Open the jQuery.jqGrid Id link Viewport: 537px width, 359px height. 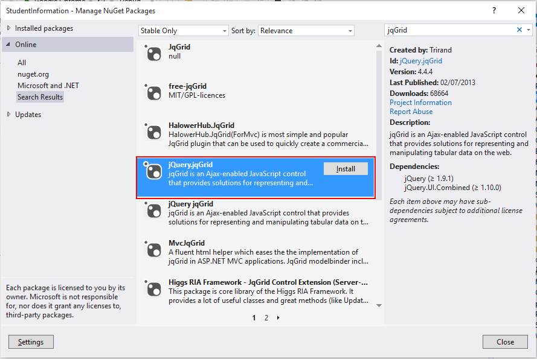(420, 61)
